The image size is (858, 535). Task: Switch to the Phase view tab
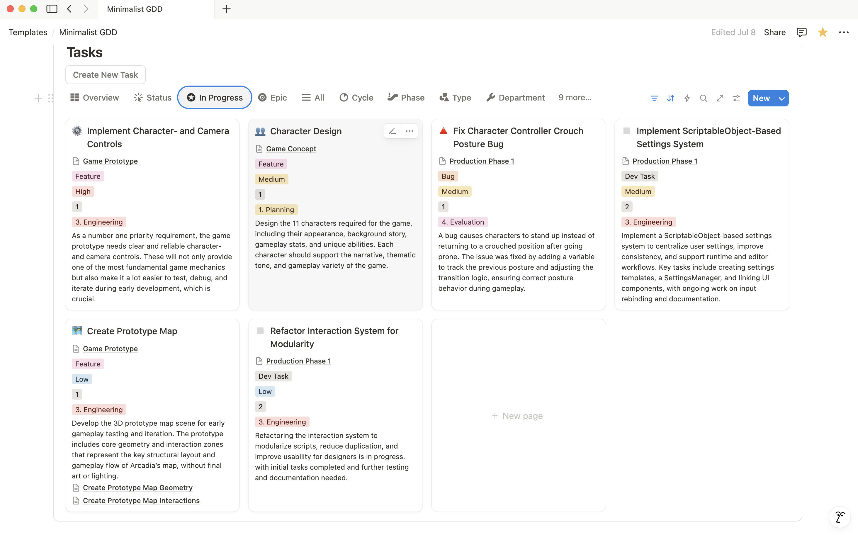406,98
